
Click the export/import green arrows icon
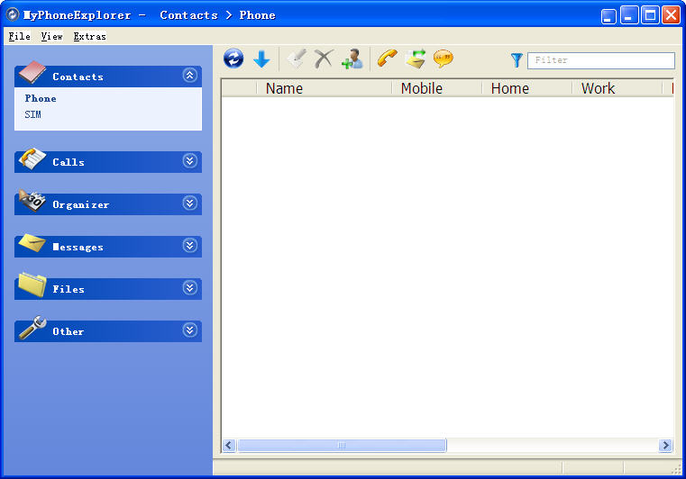tap(416, 59)
